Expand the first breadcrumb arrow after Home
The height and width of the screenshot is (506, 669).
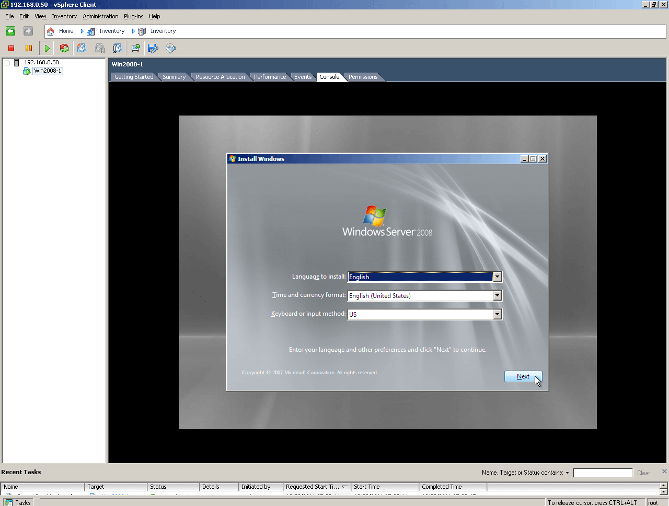coord(82,31)
